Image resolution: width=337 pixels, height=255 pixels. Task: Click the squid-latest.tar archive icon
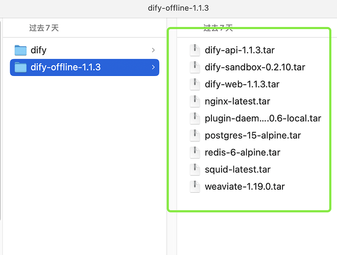coord(195,169)
